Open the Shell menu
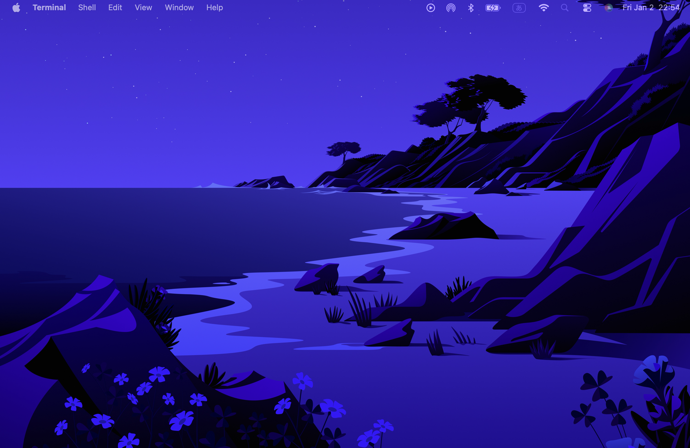 point(87,8)
